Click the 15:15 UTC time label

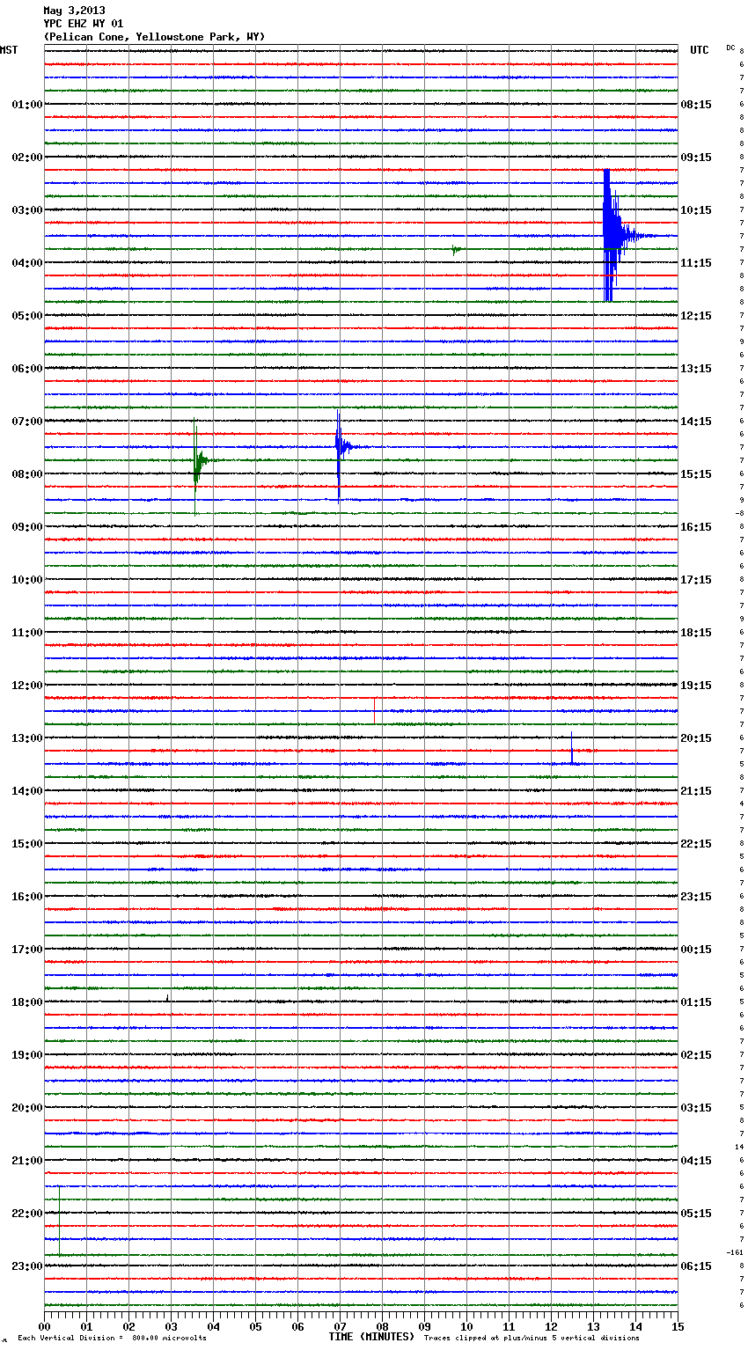[x=696, y=474]
